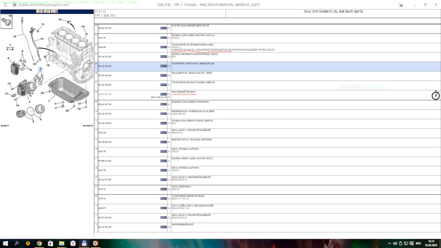Select the МАСЛЯНЫЙ ФИЛЬТР description
Viewport: 441px width, 248px height.
click(x=183, y=92)
